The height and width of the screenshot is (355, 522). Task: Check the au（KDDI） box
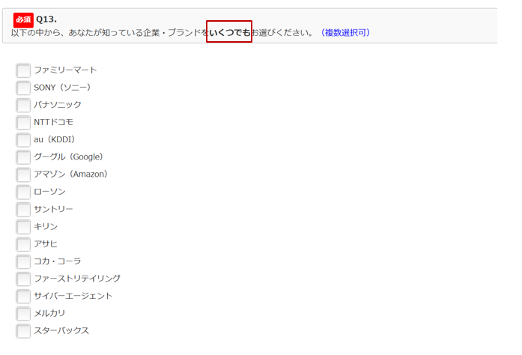pos(23,139)
